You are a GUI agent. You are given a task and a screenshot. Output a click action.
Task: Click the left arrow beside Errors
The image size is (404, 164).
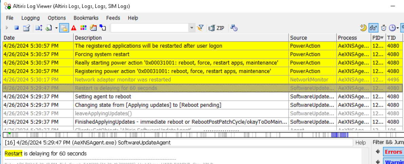point(378,152)
